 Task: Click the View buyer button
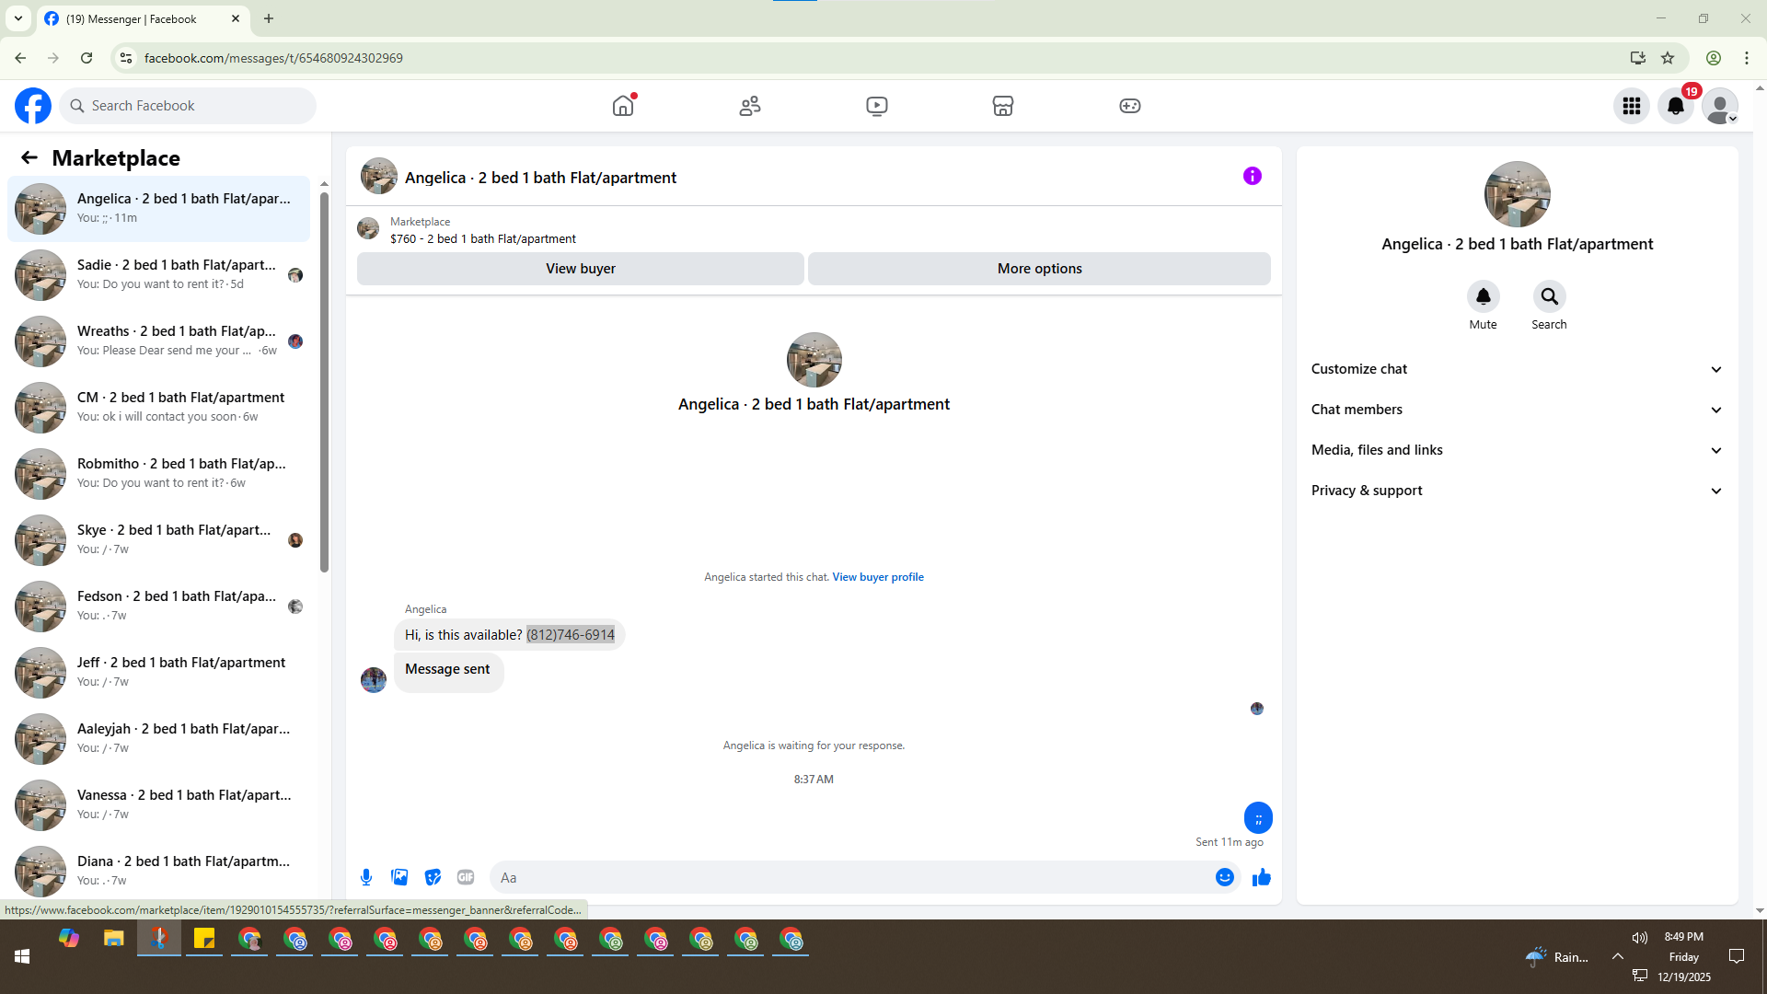(x=580, y=269)
